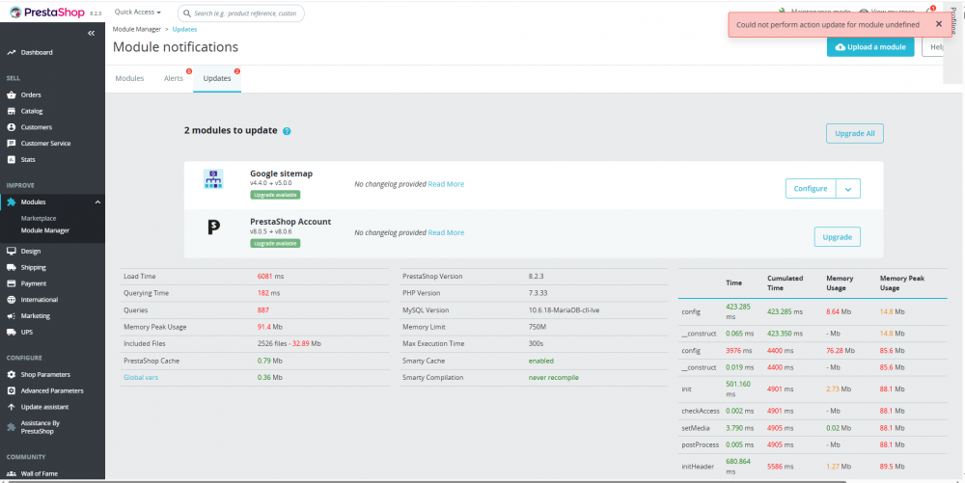Open Advanced Parameters icon
The width and height of the screenshot is (965, 483).
coord(11,390)
